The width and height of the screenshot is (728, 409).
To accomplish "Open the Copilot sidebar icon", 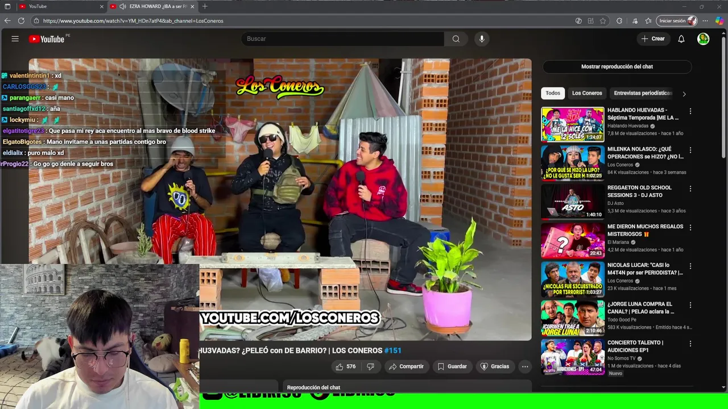I will pos(719,20).
